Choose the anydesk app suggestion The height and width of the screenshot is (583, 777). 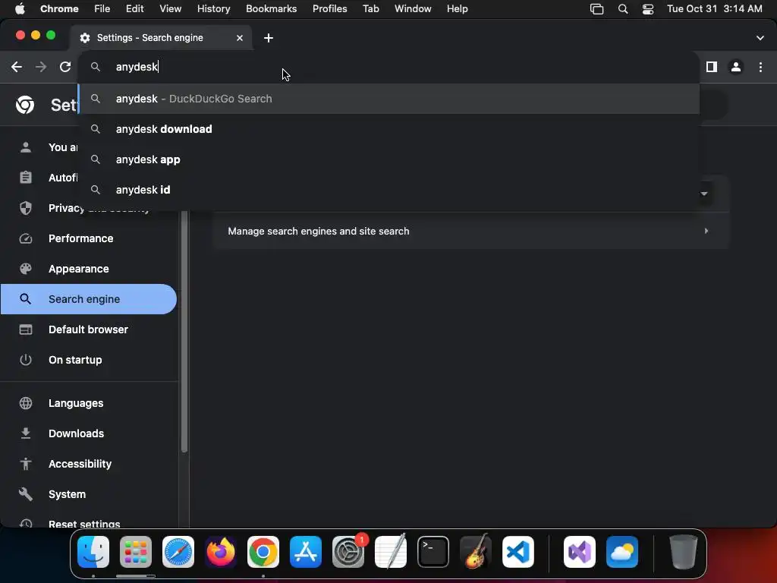point(389,159)
